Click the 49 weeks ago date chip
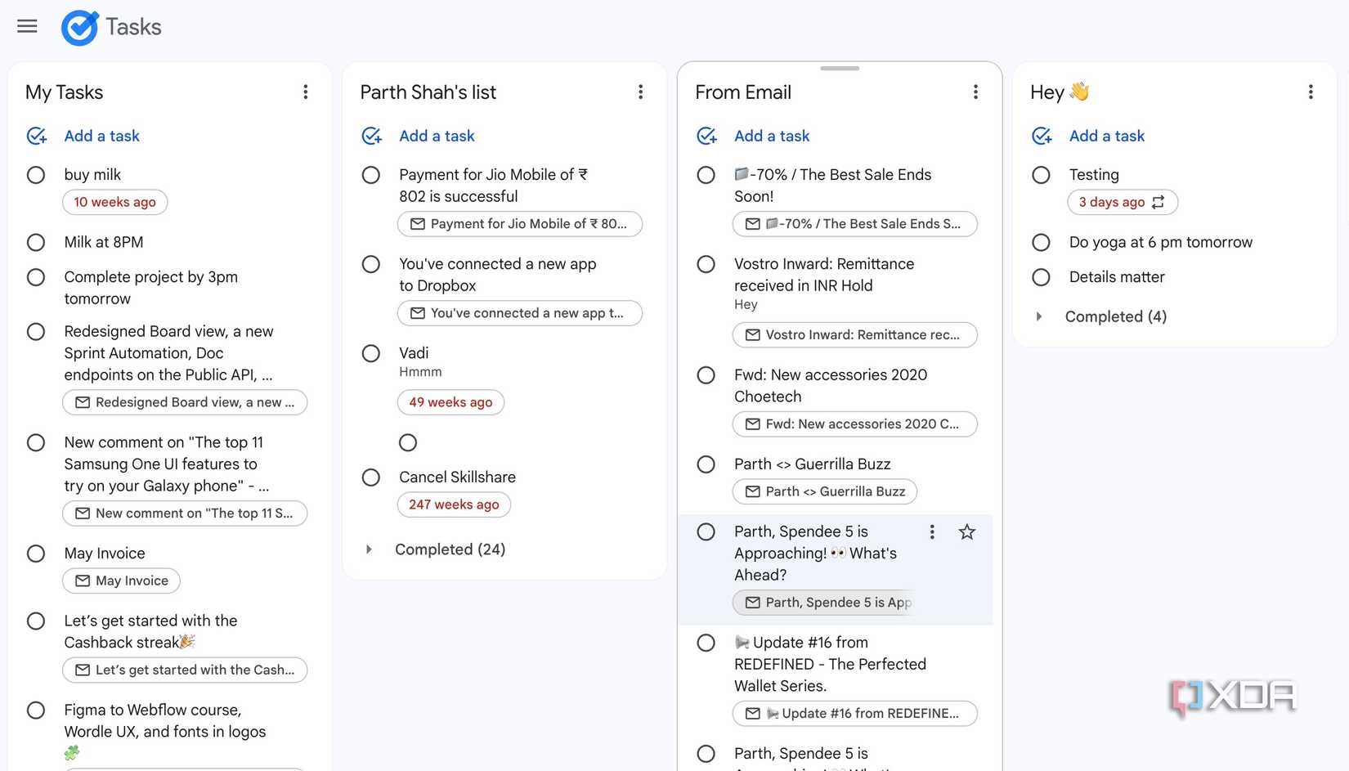 click(x=450, y=402)
